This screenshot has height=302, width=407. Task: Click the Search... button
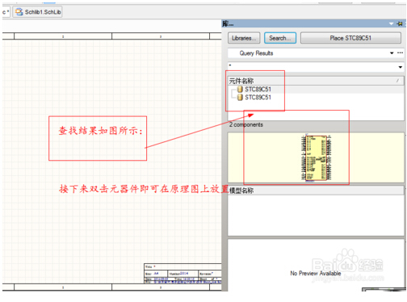pos(280,38)
